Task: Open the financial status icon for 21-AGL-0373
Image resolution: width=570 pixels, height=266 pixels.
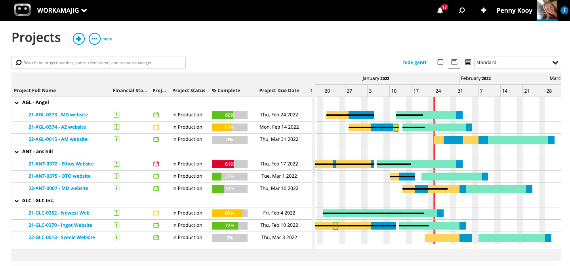Action: (116, 115)
